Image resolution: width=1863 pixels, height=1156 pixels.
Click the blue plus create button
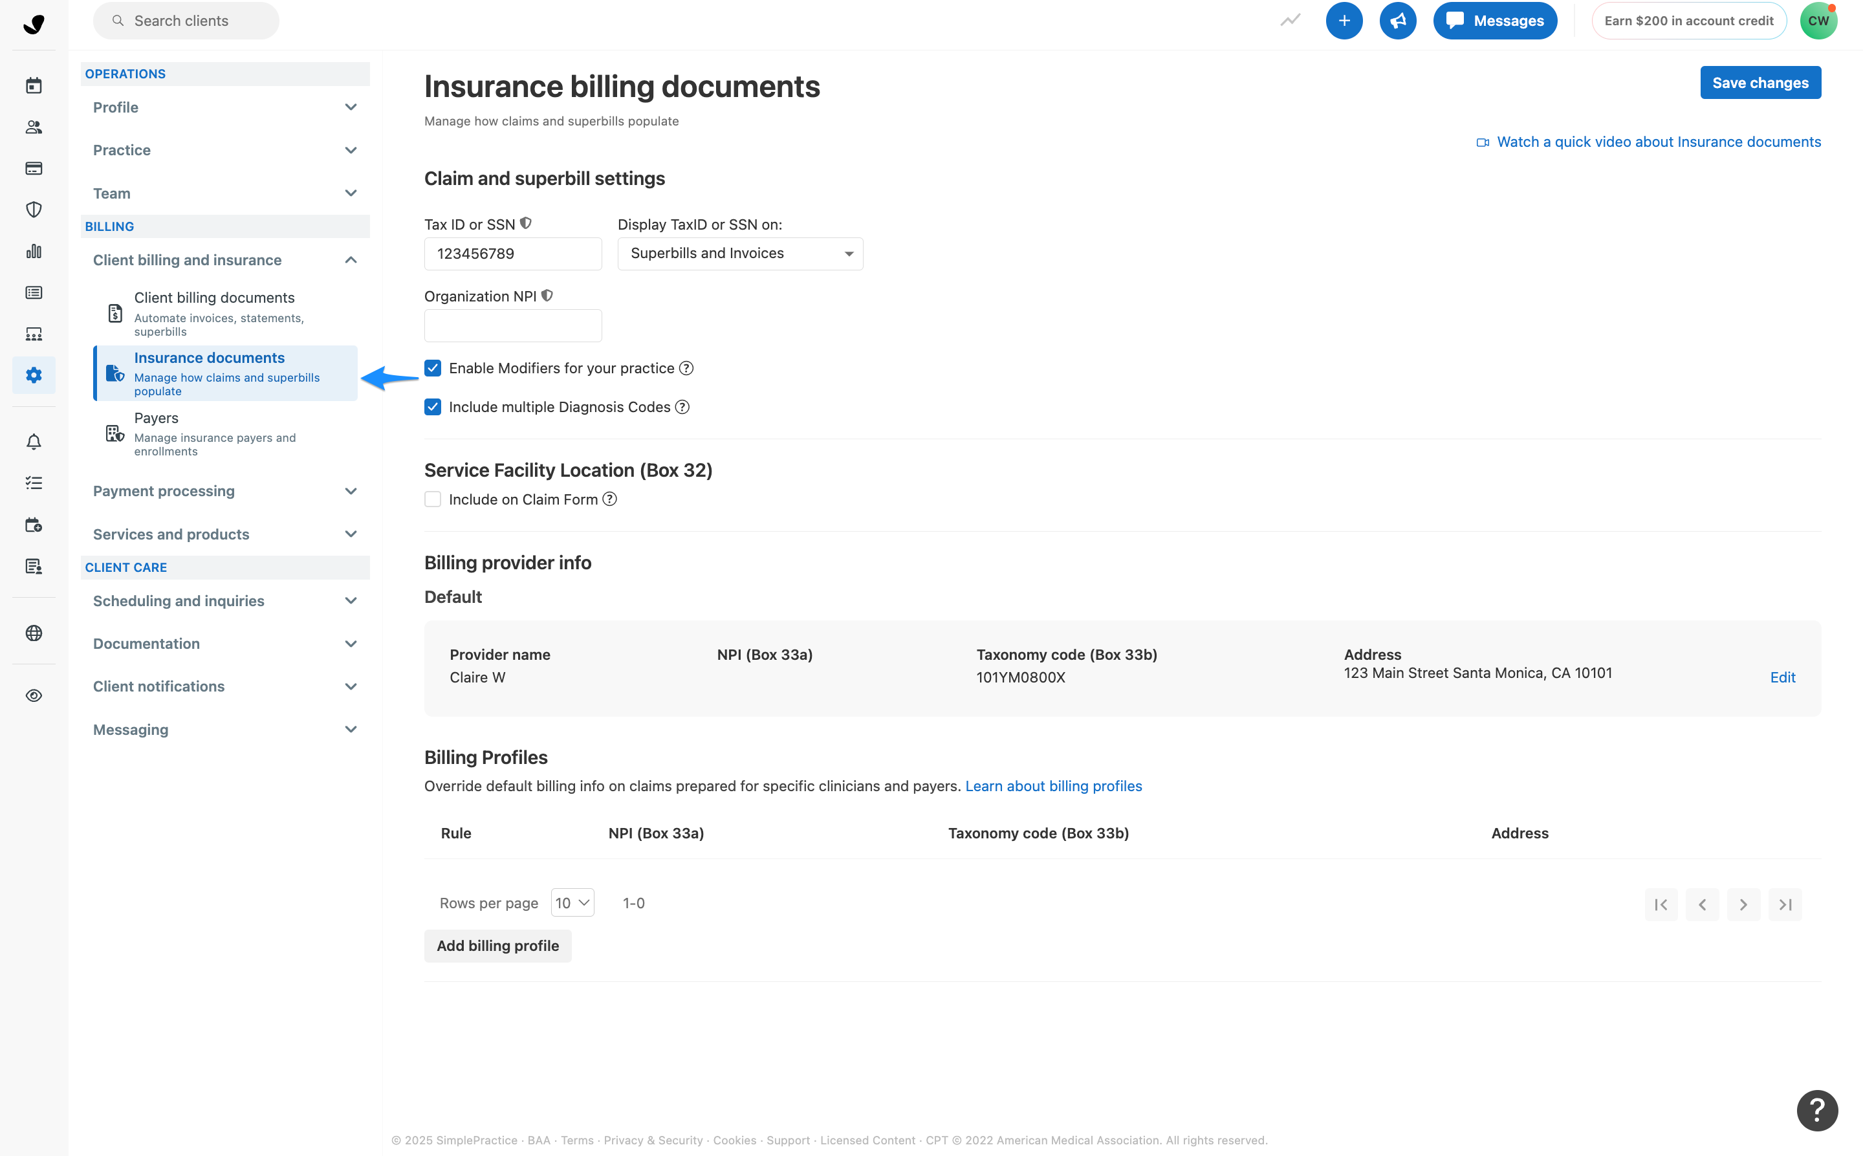pos(1343,21)
